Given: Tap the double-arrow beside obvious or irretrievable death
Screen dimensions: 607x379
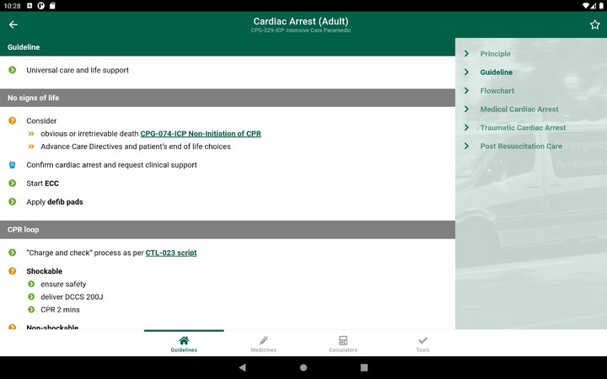Looking at the screenshot, I should click(31, 133).
